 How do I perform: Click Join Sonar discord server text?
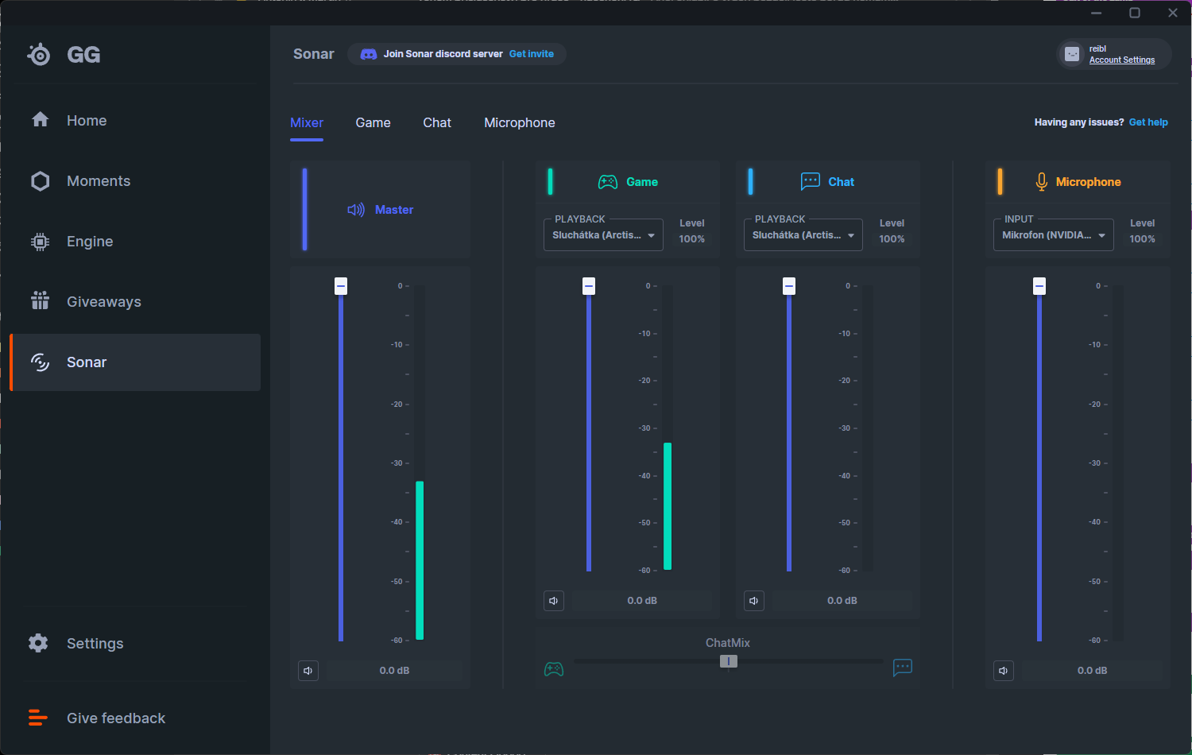point(443,54)
